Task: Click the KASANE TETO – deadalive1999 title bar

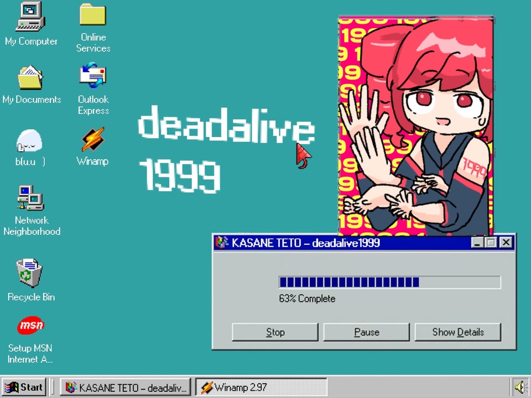Action: (x=364, y=243)
